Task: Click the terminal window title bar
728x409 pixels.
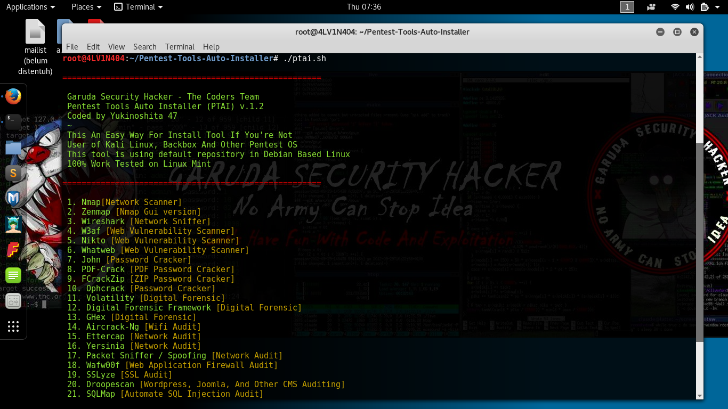Action: (382, 32)
